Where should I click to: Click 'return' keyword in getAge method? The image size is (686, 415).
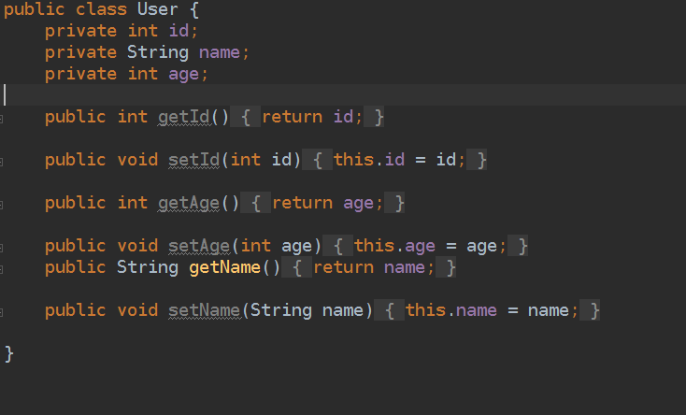(302, 203)
